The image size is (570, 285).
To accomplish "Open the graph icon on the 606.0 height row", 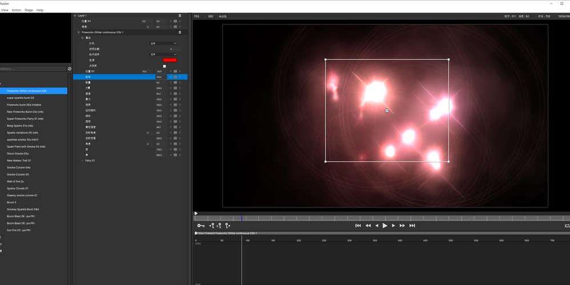I will [x=175, y=155].
